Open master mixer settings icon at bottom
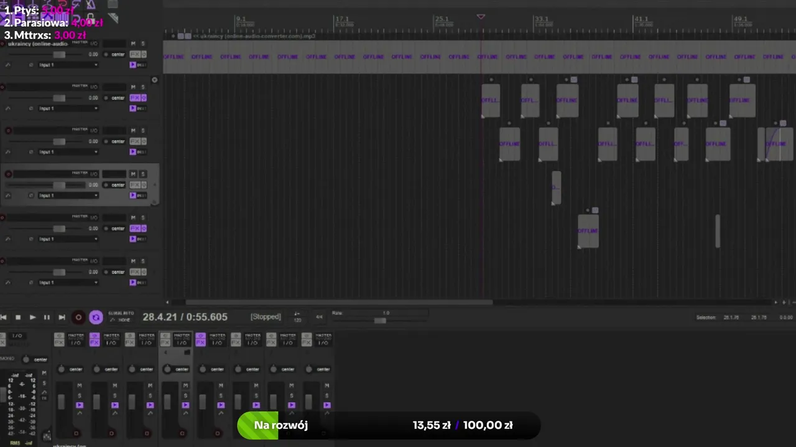This screenshot has height=447, width=796. (47, 436)
